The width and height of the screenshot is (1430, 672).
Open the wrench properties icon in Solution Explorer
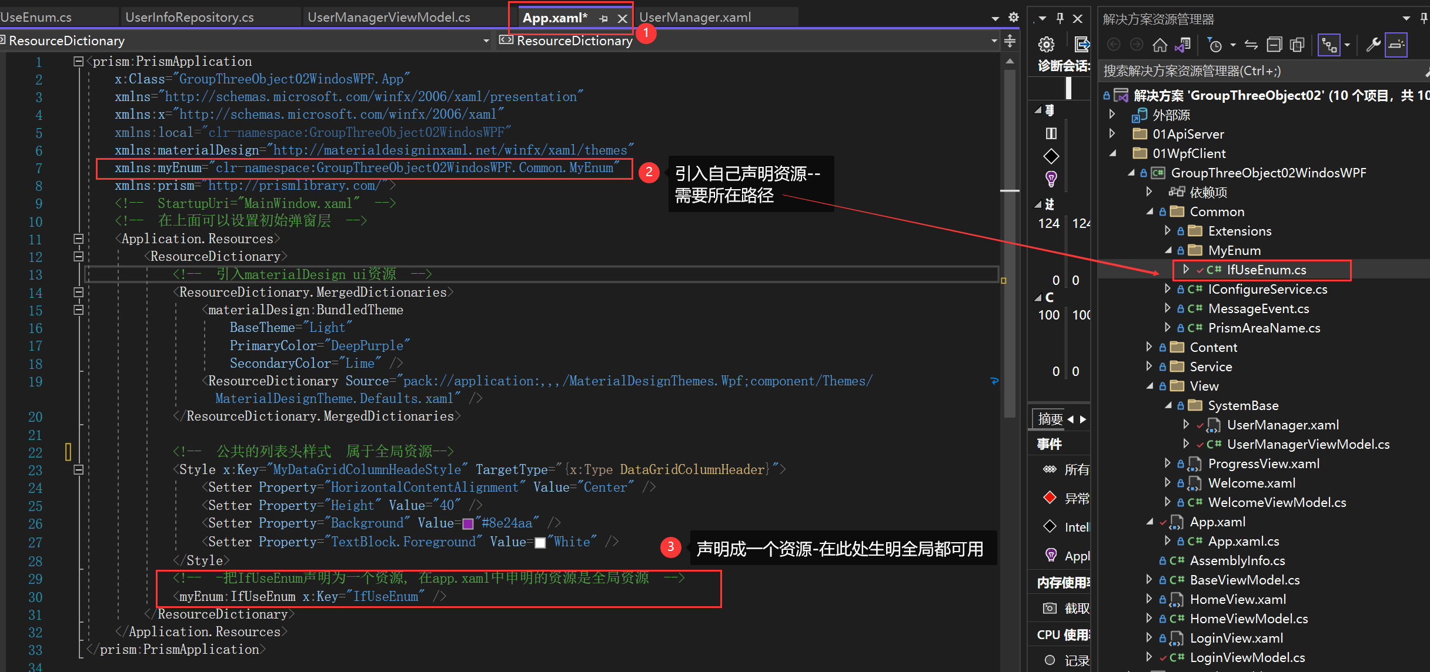click(1373, 45)
